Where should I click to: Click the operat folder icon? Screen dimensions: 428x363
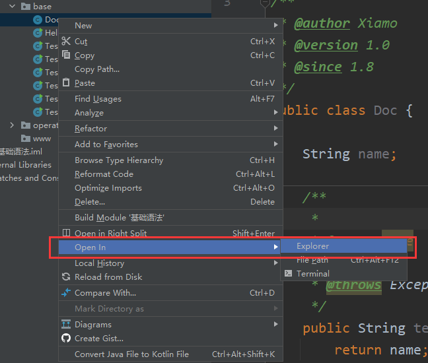[x=26, y=125]
